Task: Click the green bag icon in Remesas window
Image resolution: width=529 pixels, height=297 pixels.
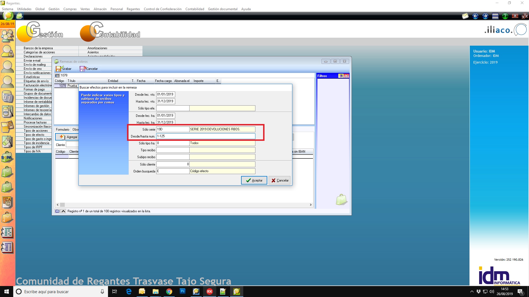Action: [341, 199]
